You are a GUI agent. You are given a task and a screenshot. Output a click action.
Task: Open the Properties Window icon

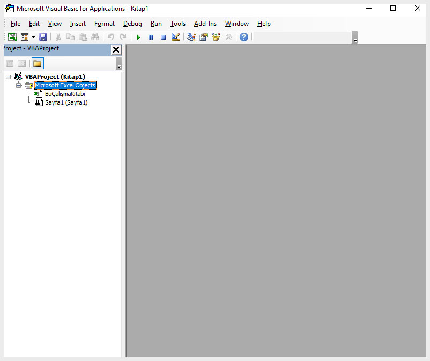(204, 37)
